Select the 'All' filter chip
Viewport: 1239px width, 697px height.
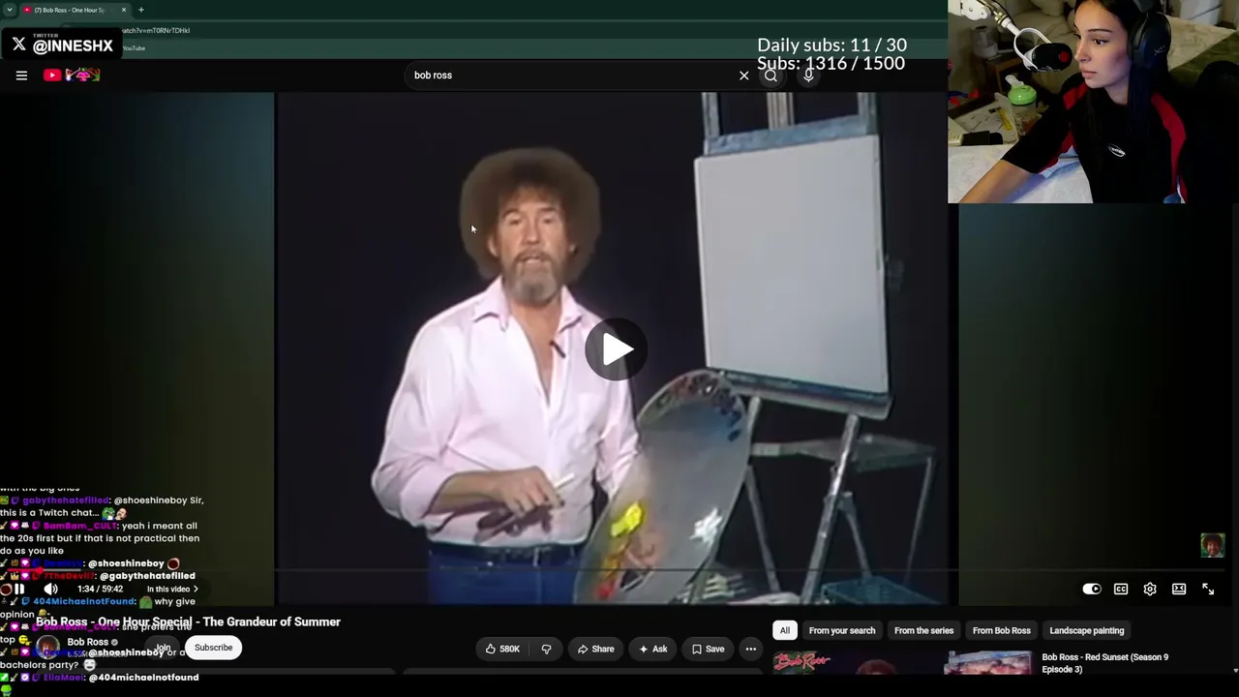tap(785, 630)
